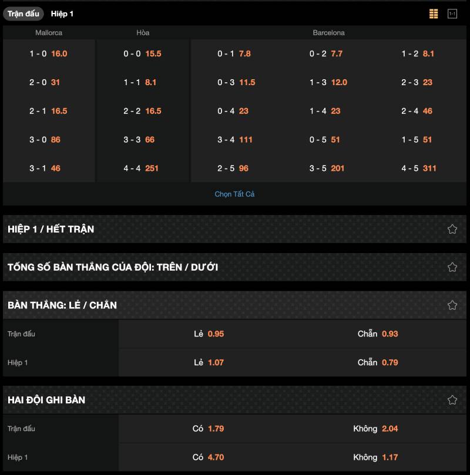Click the 1-1 scoreboard view icon
470x475 pixels.
coord(452,14)
